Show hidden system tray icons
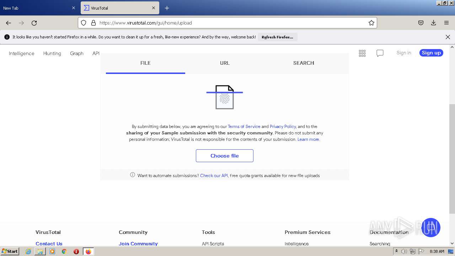The image size is (455, 256). tap(396, 251)
